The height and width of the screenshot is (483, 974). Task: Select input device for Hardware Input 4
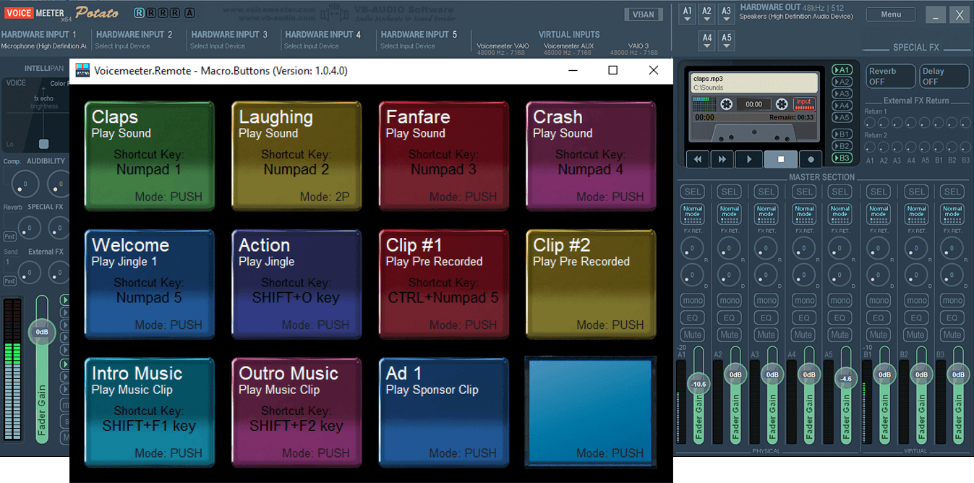pos(312,46)
